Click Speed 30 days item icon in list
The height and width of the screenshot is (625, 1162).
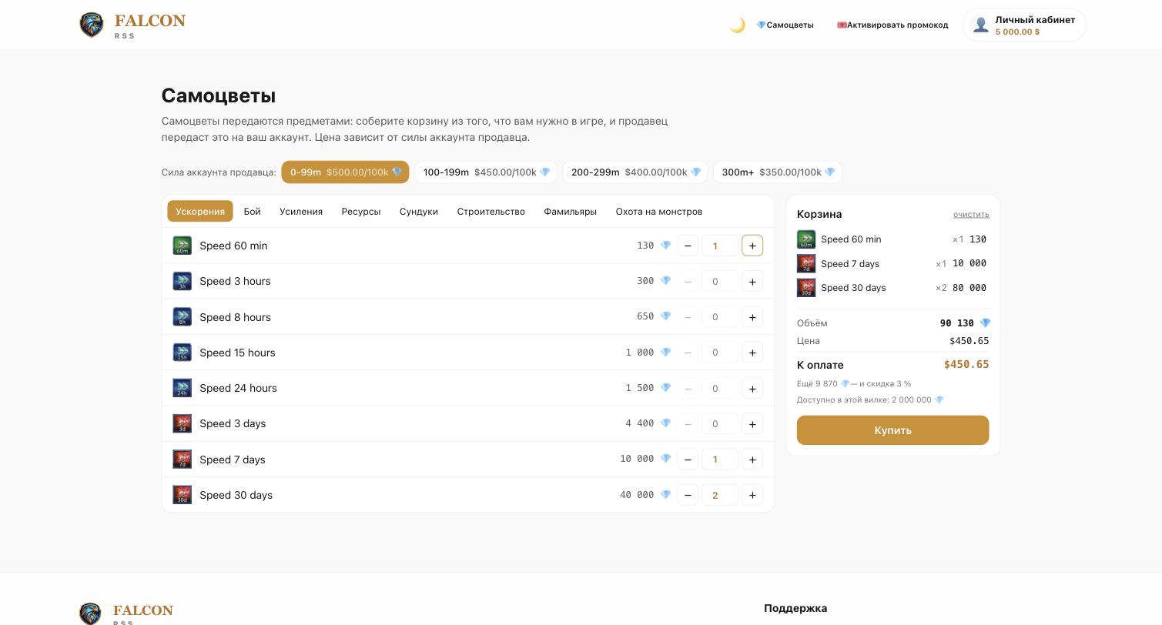[x=183, y=495]
